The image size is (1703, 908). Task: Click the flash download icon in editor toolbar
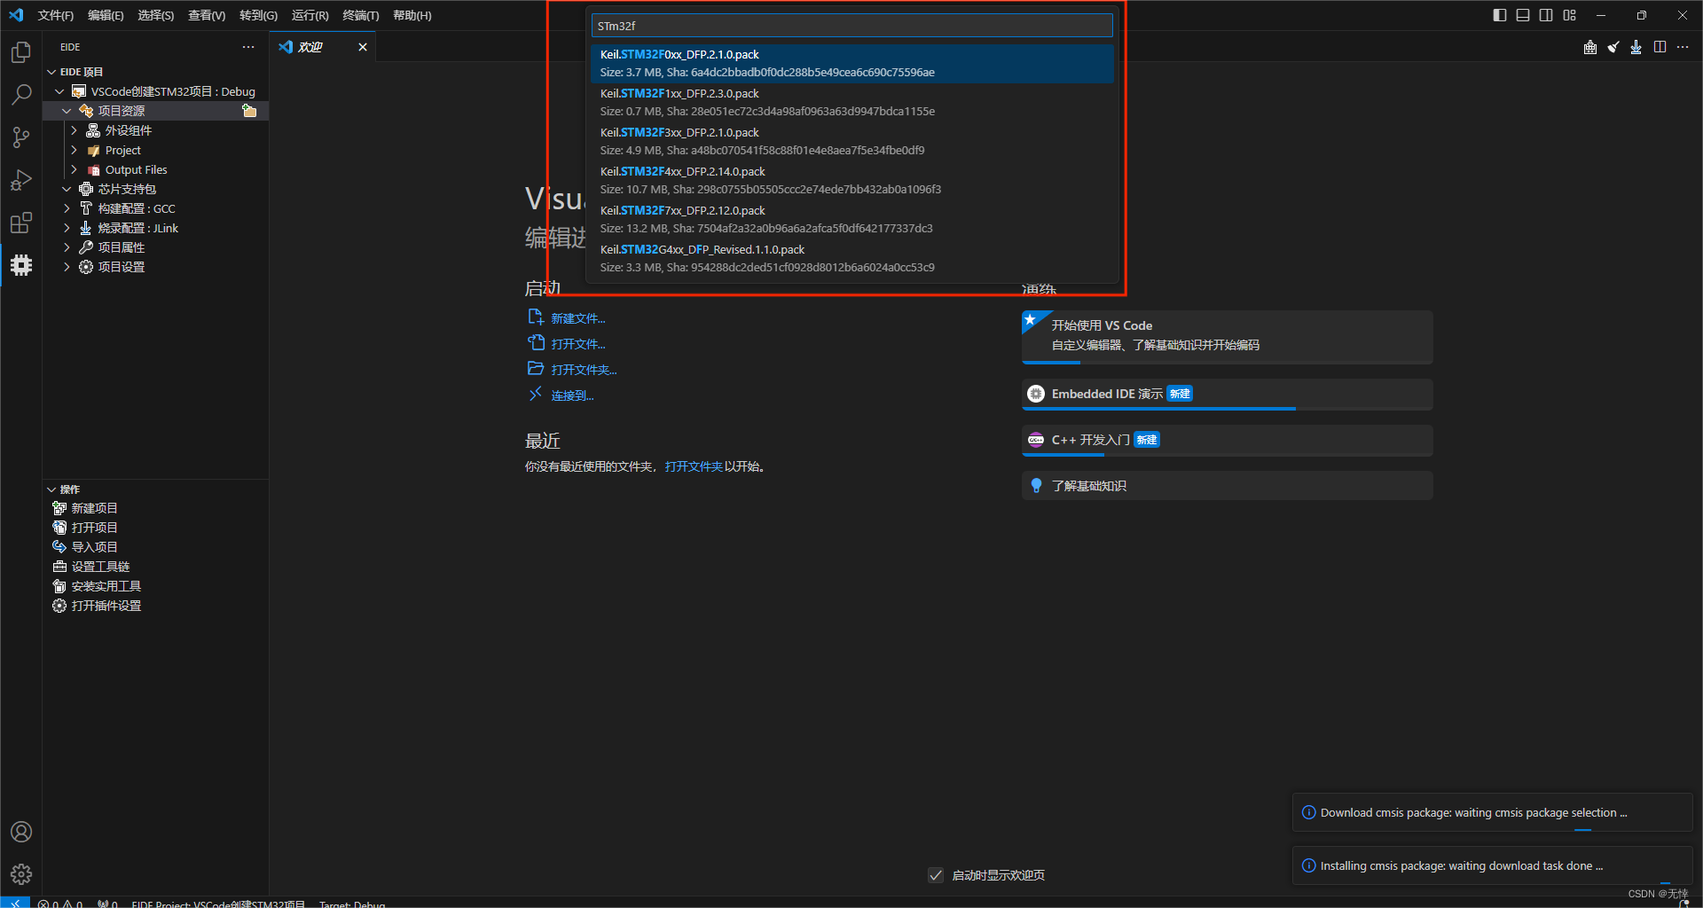click(1636, 47)
